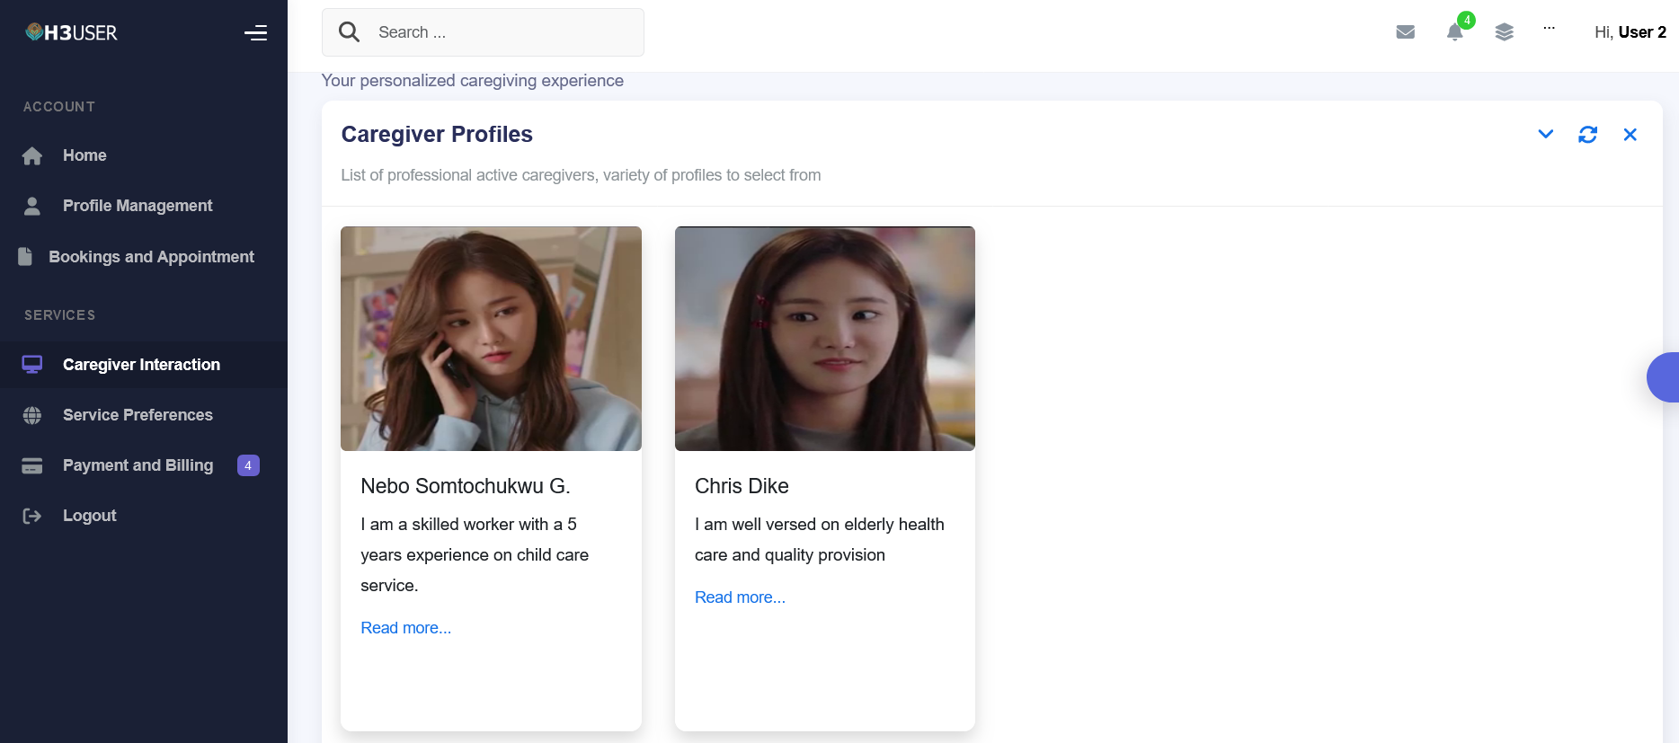Click Chris Dike's profile photo
1679x743 pixels.
click(824, 339)
